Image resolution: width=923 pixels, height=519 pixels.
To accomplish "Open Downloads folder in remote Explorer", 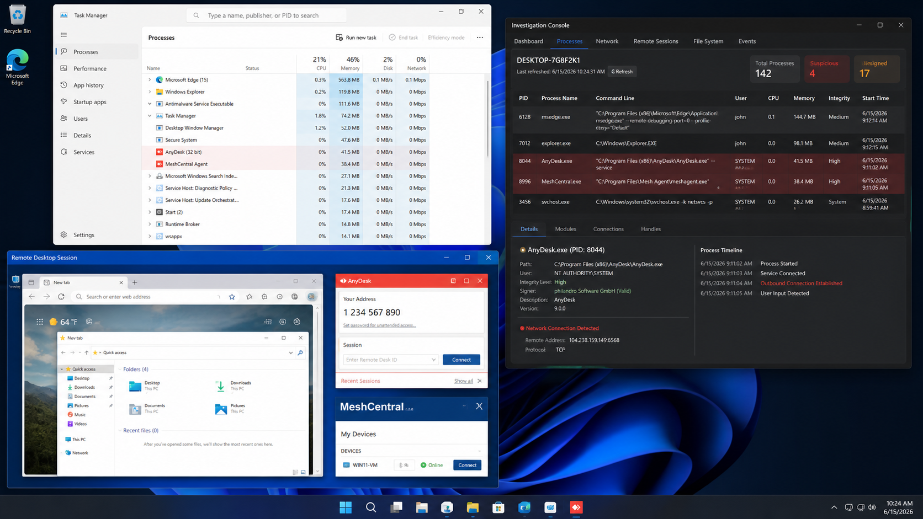I will 233,386.
